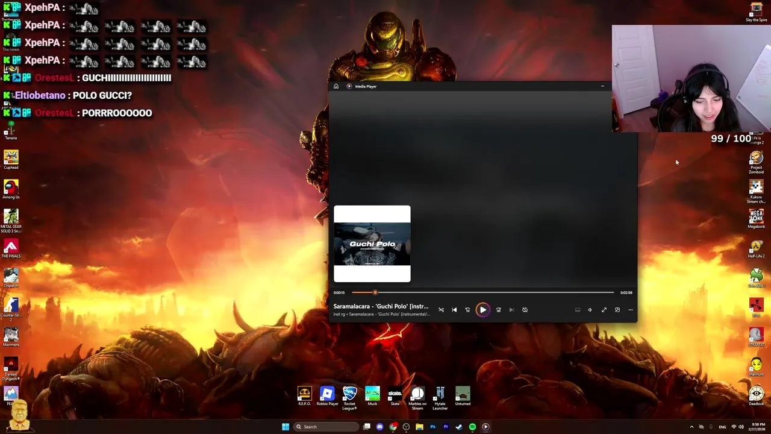Switch to Media Player on the taskbar
The height and width of the screenshot is (434, 771).
click(x=485, y=427)
